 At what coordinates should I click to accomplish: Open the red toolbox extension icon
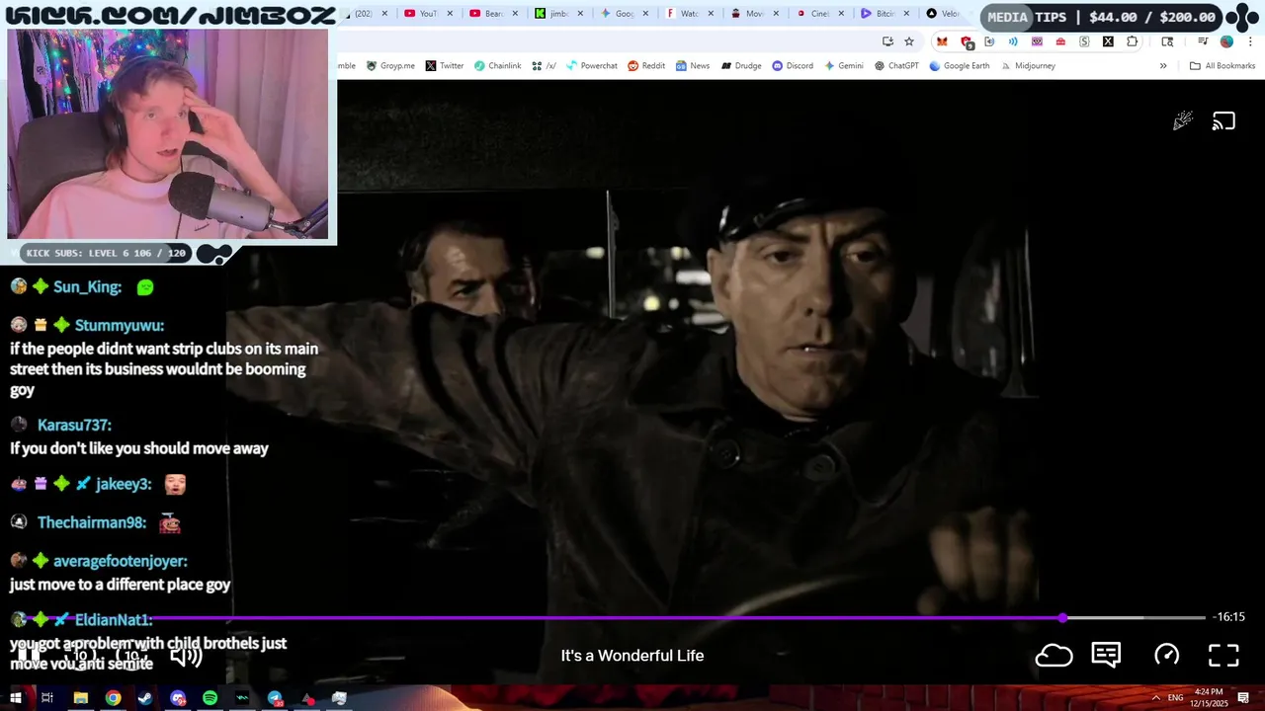coord(1060,41)
